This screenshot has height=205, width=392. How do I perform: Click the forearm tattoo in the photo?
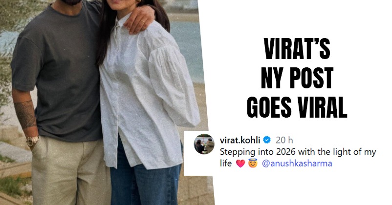tap(25, 114)
